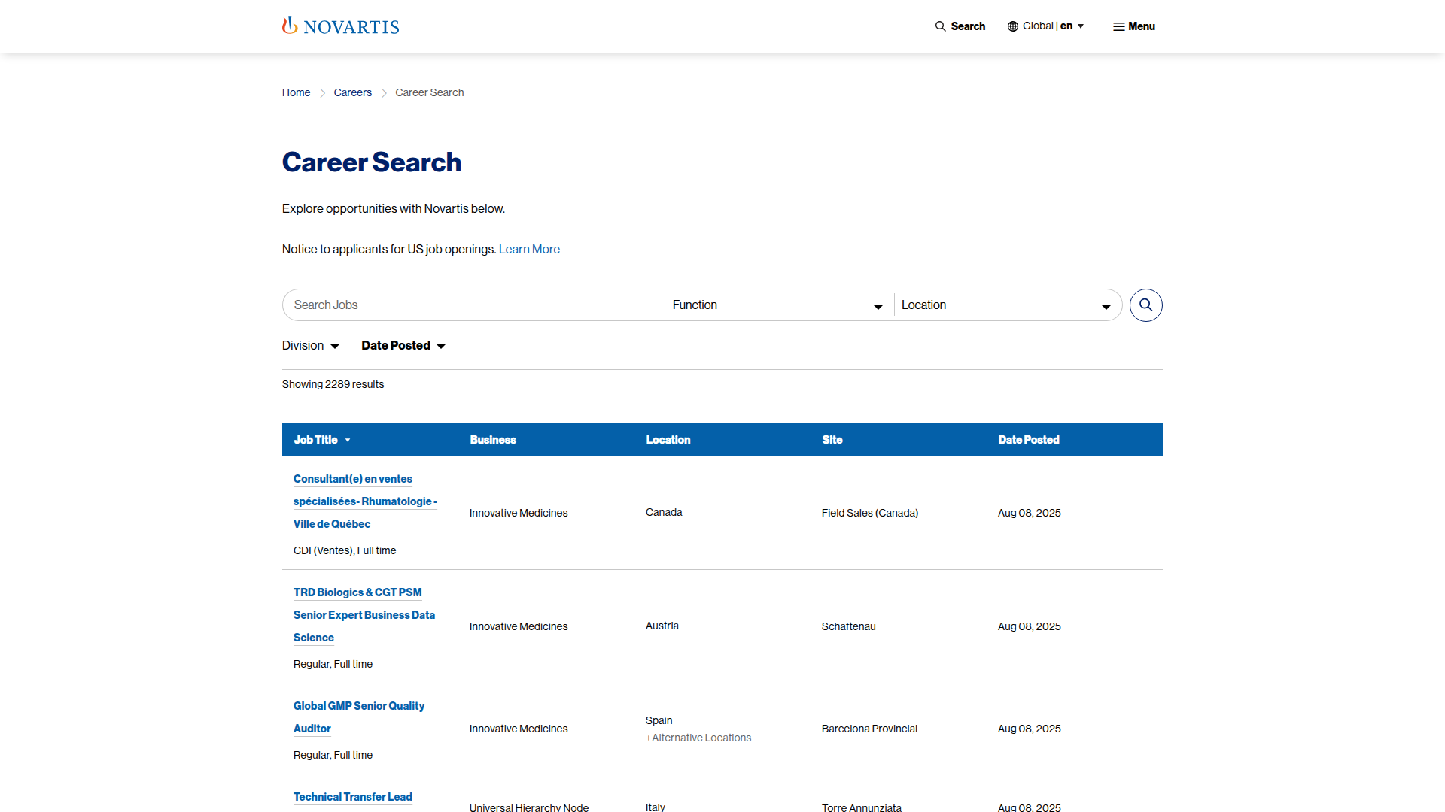Click the 'Schaftenau' site cell
1445x812 pixels.
[x=848, y=627]
